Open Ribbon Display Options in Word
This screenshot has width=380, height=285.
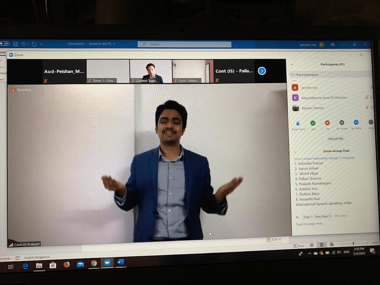point(332,45)
